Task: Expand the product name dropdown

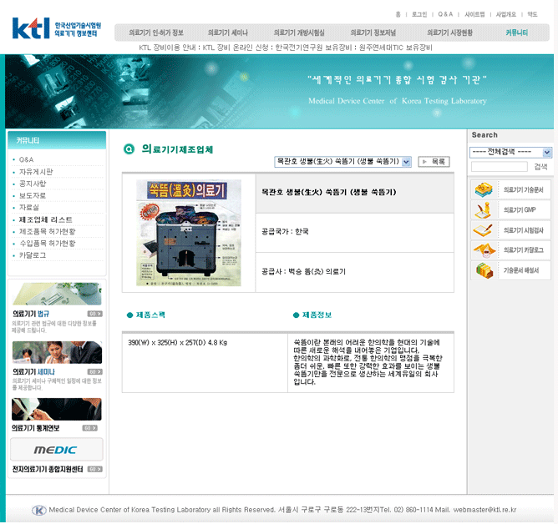Action: point(406,162)
